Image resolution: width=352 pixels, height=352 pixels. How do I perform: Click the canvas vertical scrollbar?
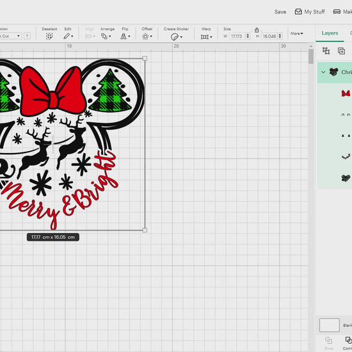point(311,56)
